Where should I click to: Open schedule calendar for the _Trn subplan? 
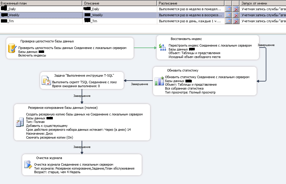228,21
